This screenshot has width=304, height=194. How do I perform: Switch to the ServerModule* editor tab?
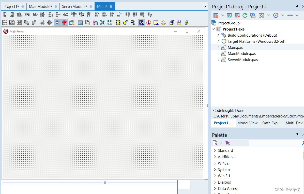(x=77, y=6)
